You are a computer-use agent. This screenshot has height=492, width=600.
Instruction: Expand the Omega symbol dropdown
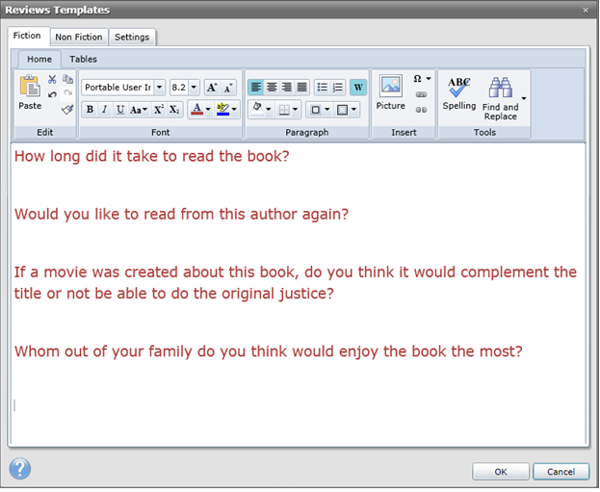(x=429, y=79)
